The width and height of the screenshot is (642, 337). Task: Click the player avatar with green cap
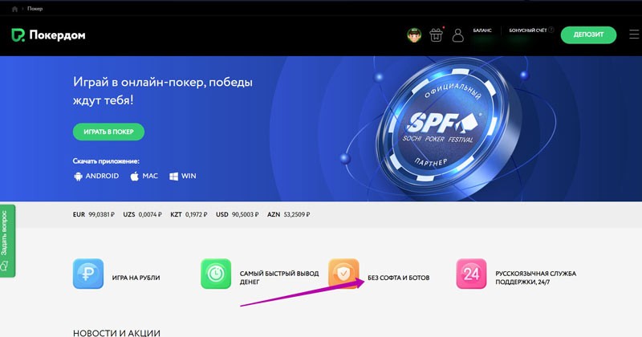pyautogui.click(x=414, y=35)
